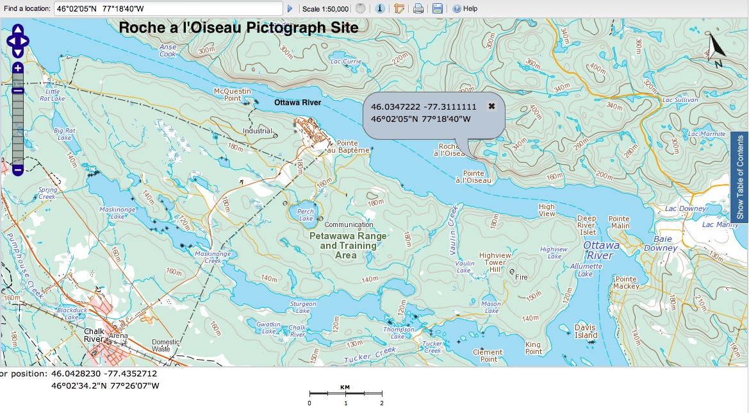Open the blue information icon
Viewport: 749px width, 413px height.
click(379, 9)
